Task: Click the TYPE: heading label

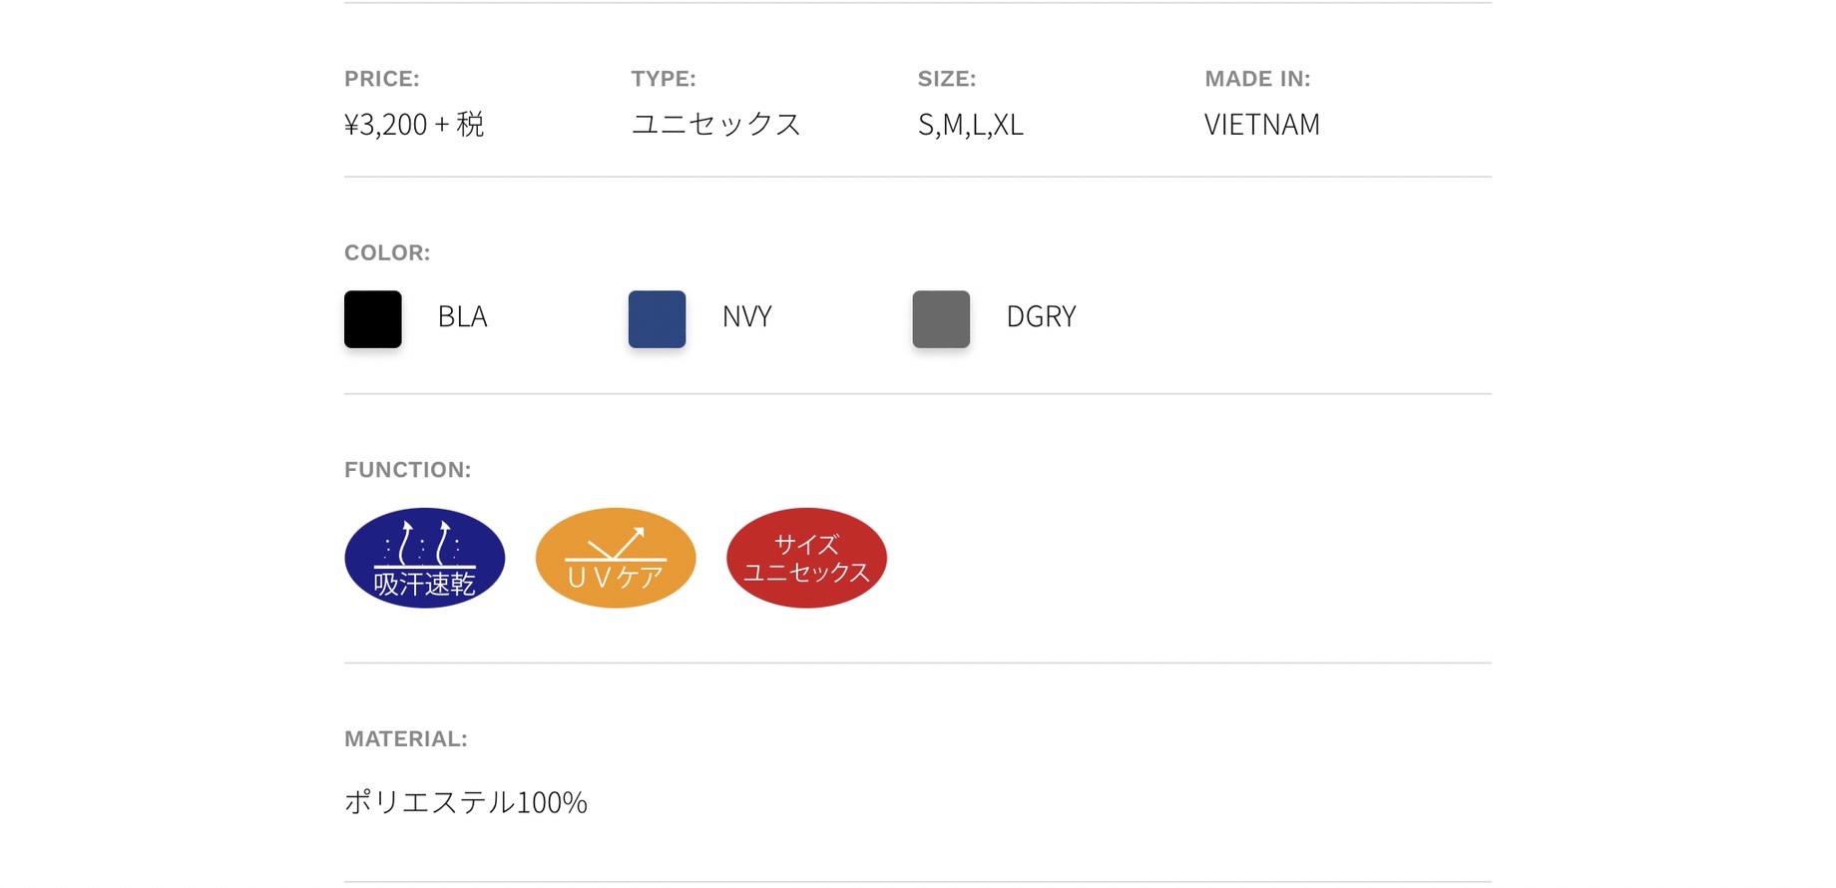Action: 664,79
